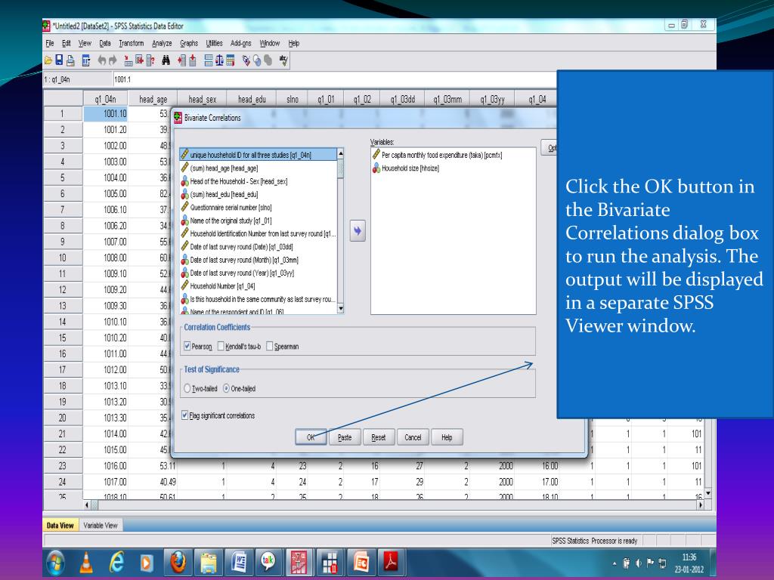Image resolution: width=774 pixels, height=580 pixels.
Task: Click the Find binoculars icon
Action: point(166,60)
